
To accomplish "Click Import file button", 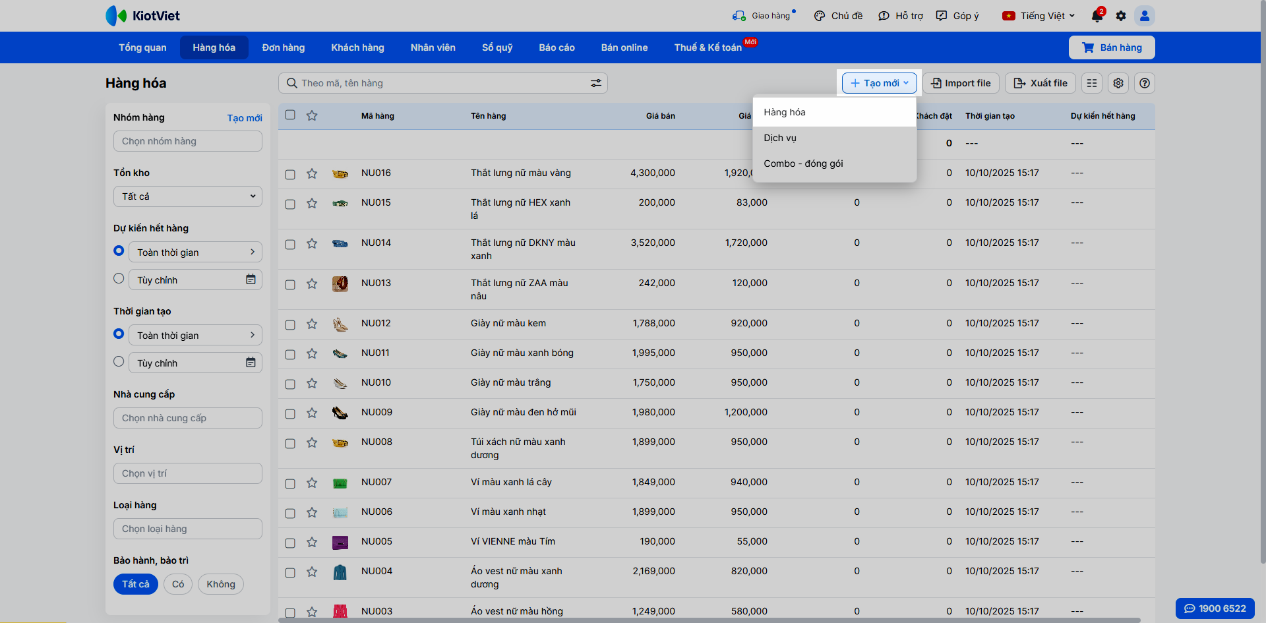I will click(x=961, y=83).
